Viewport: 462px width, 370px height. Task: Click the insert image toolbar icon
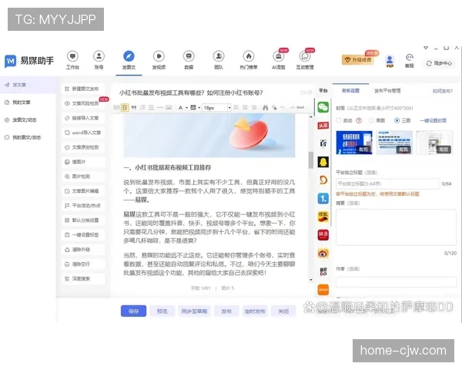coord(169,107)
